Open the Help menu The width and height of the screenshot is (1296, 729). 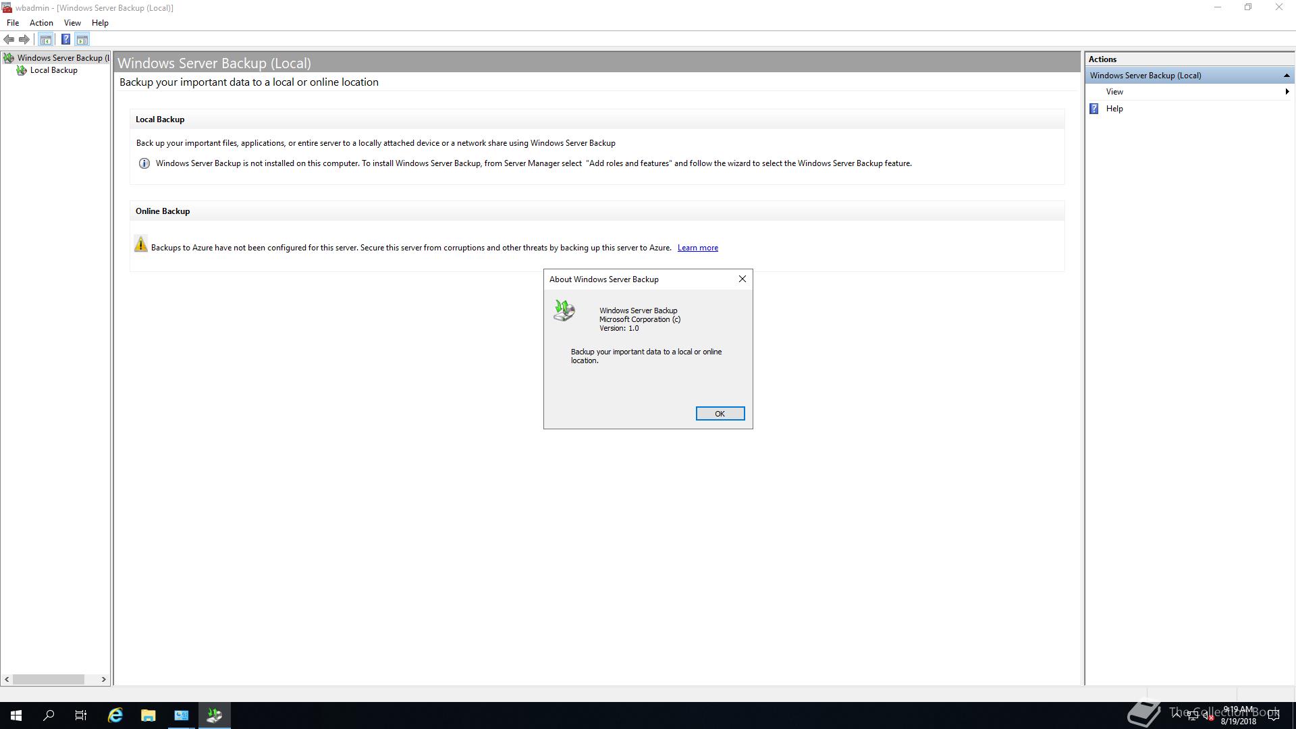click(100, 23)
